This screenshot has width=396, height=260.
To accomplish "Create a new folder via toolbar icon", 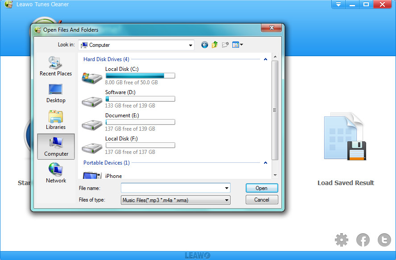I will [x=225, y=45].
